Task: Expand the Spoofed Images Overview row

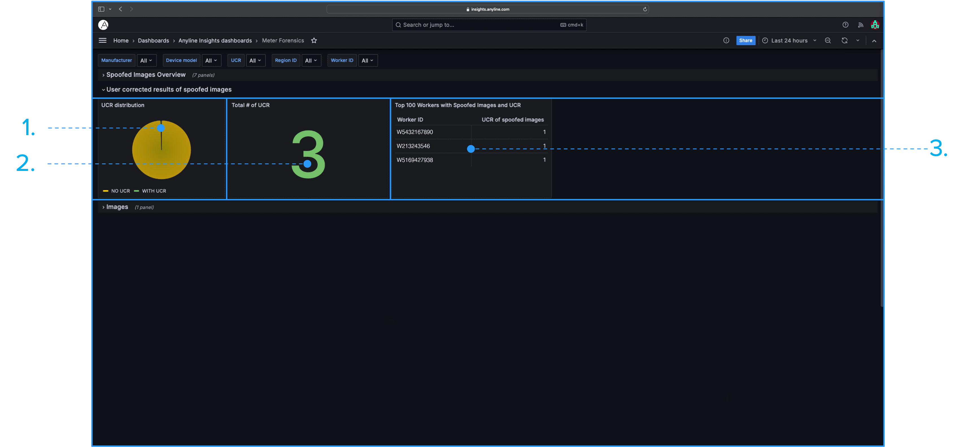Action: [x=146, y=75]
